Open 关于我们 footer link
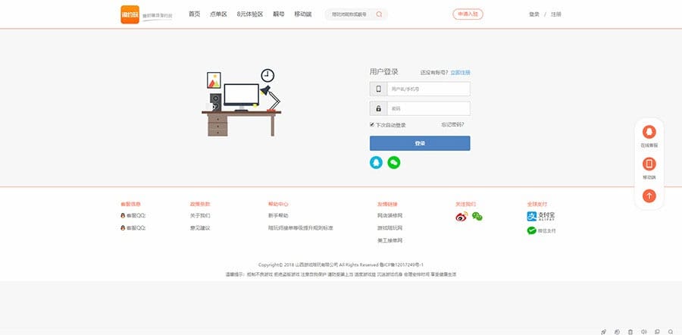The width and height of the screenshot is (682, 335). [200, 215]
